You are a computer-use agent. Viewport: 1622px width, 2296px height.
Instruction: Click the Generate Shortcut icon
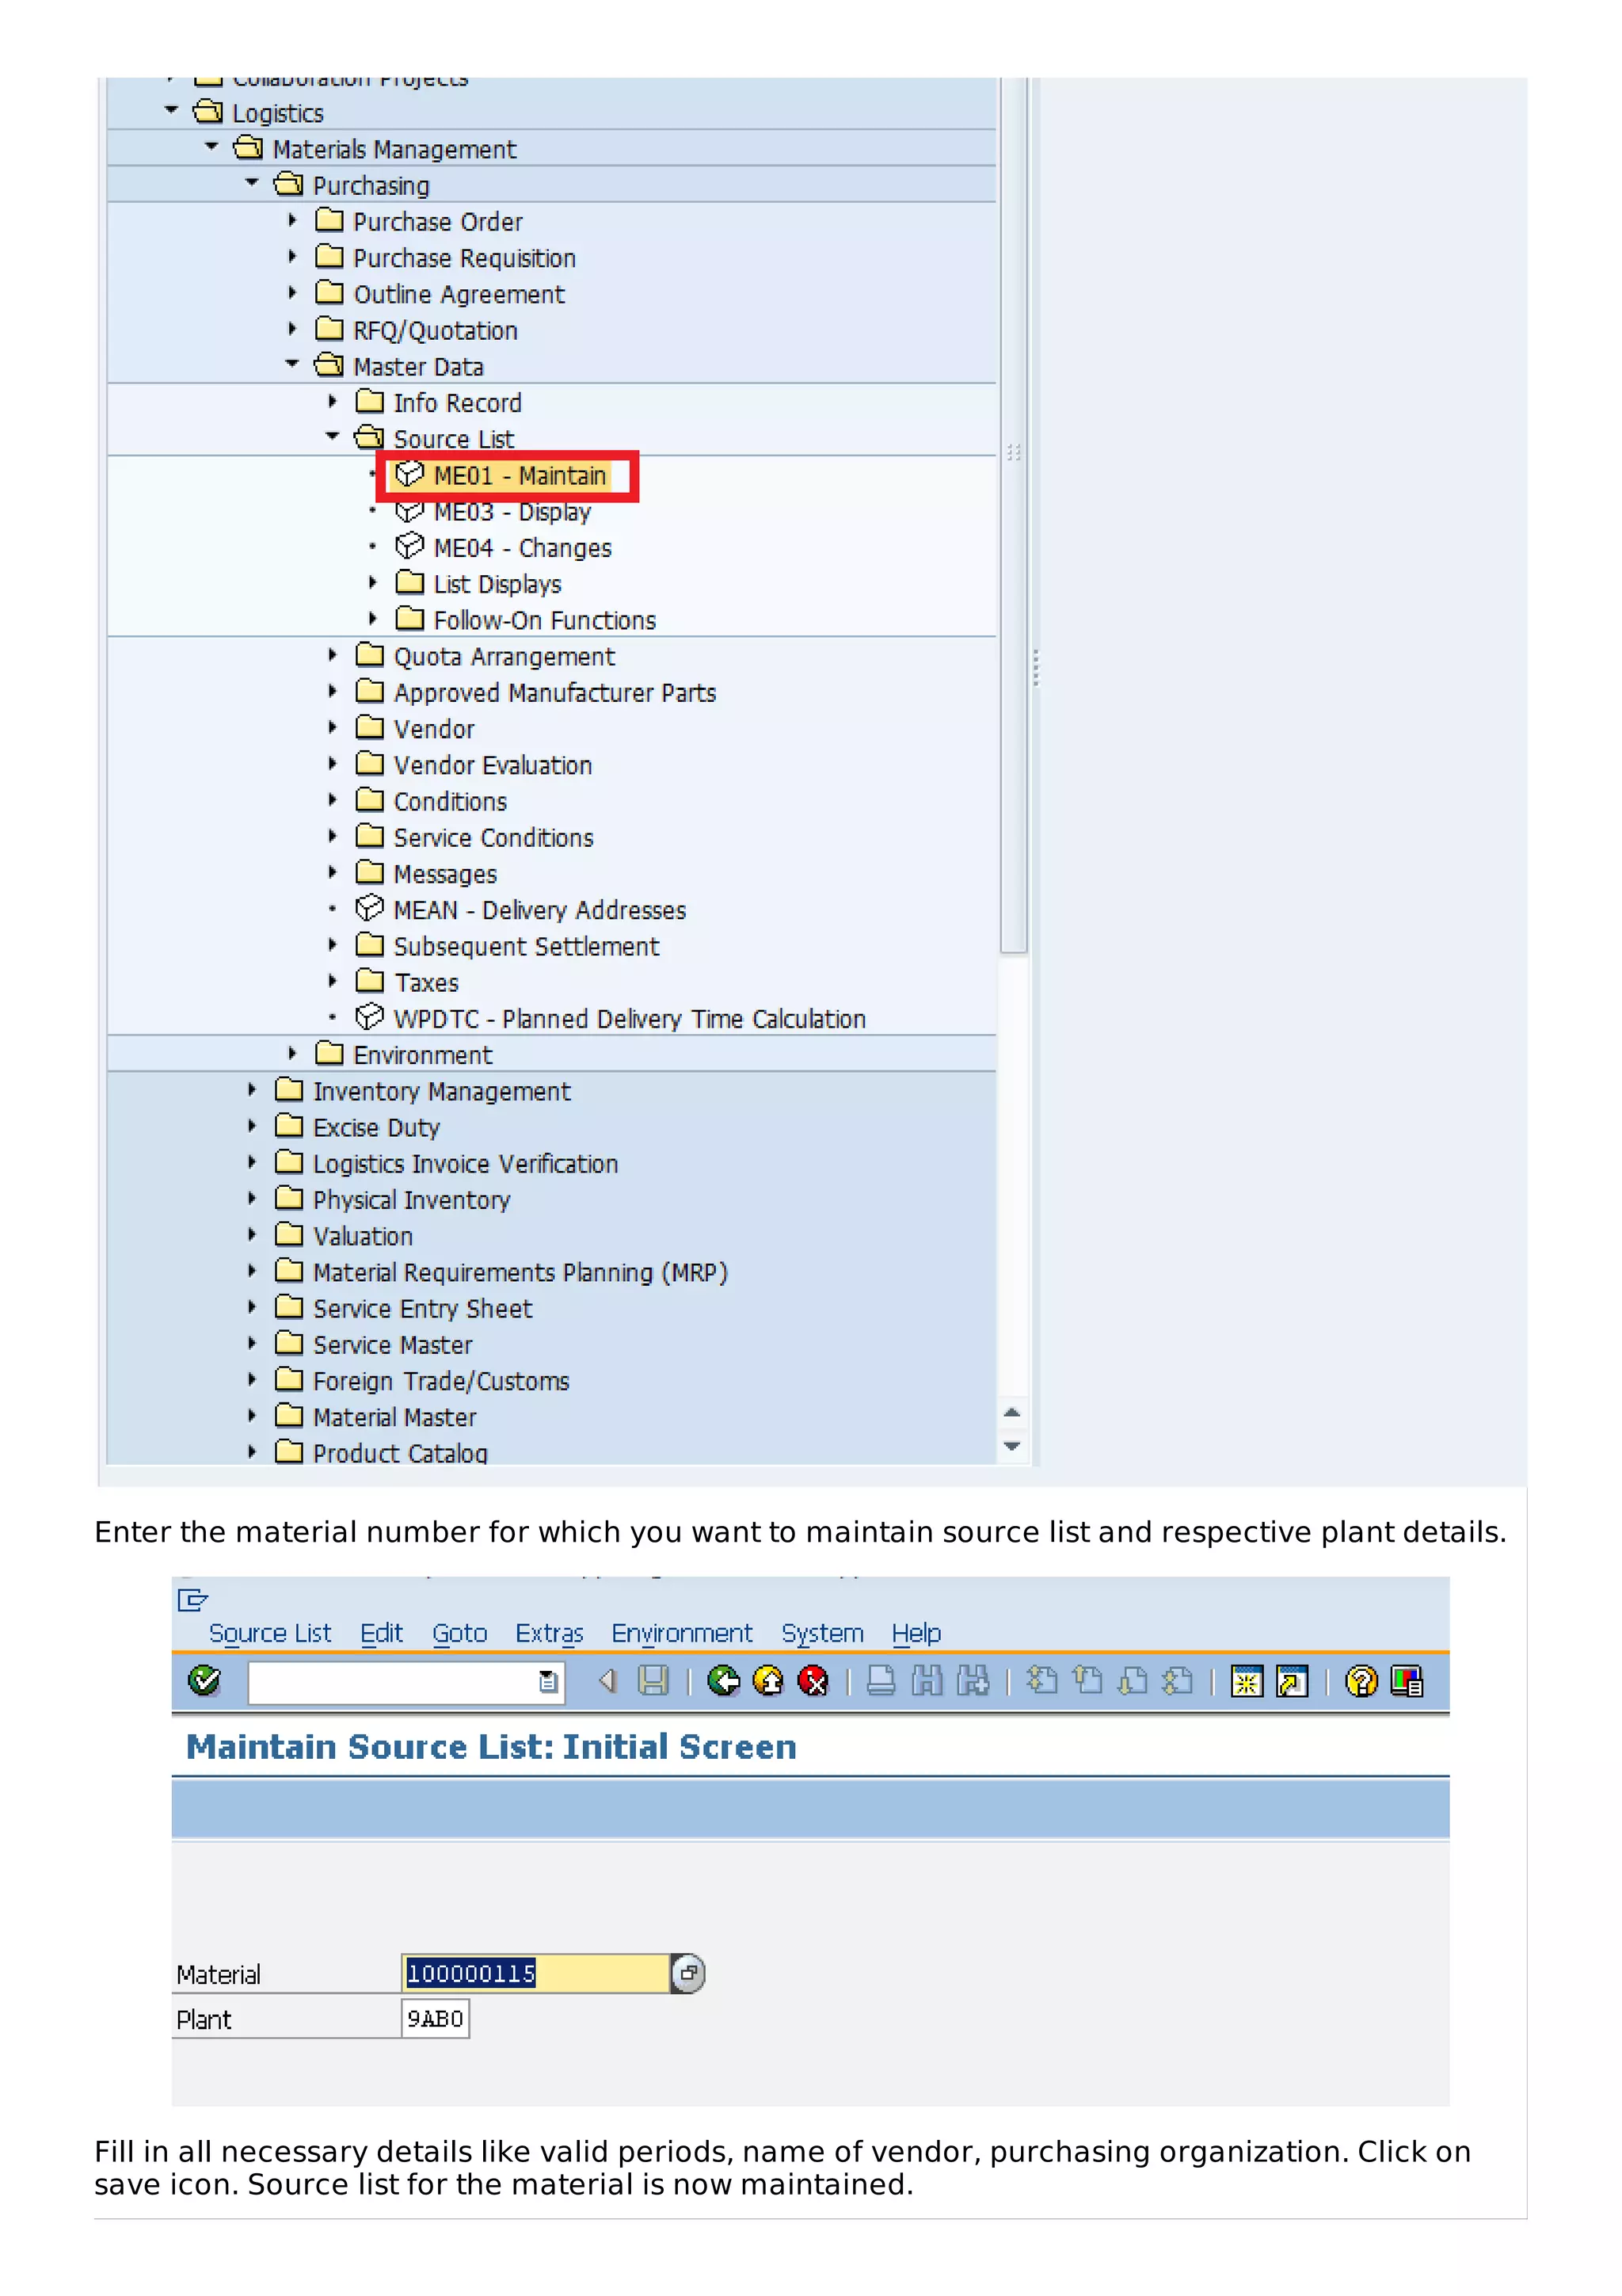[1291, 1681]
